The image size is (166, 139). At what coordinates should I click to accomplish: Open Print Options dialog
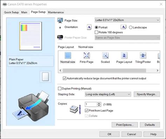[125, 125]
